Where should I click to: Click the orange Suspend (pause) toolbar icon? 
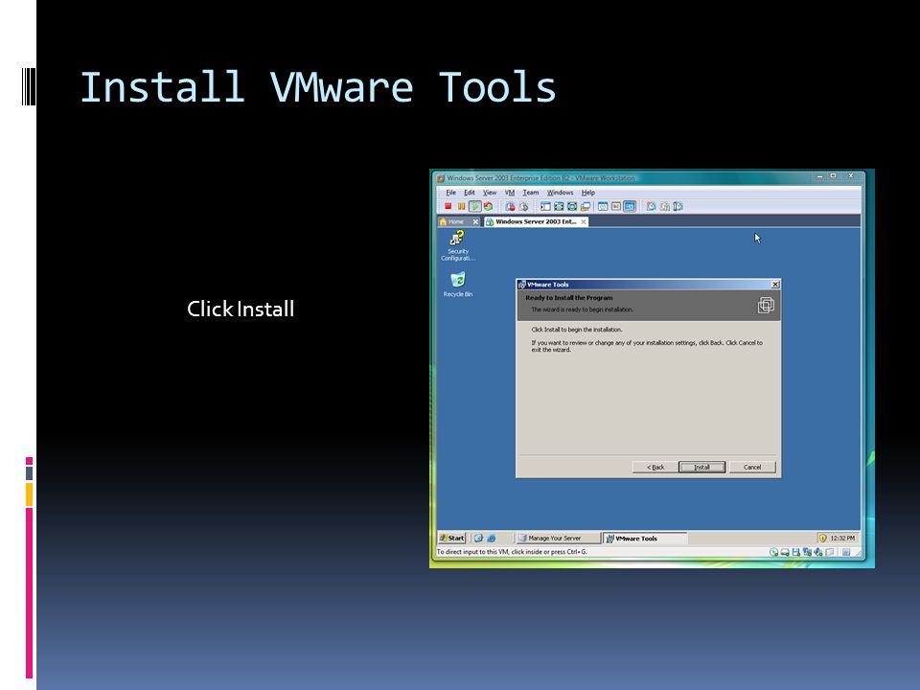[x=462, y=207]
